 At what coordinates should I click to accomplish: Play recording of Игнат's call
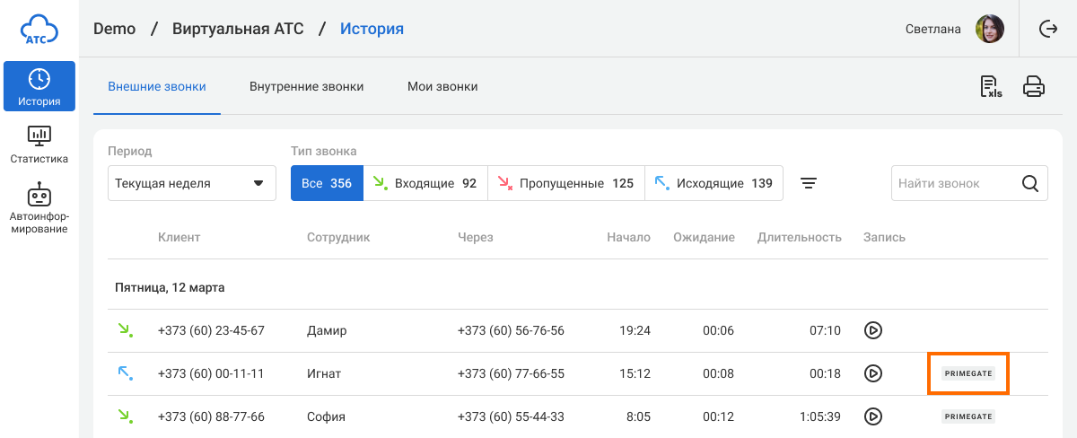(872, 373)
